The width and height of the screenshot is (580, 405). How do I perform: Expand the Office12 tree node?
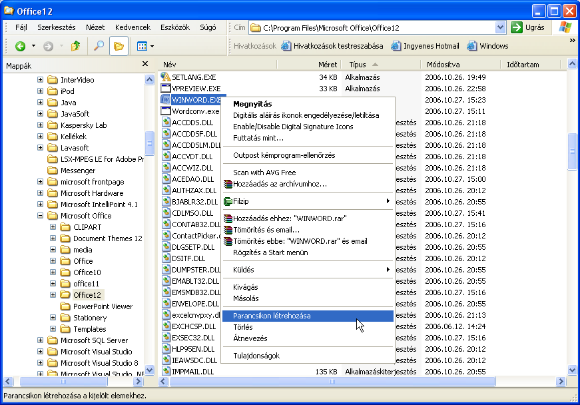pyautogui.click(x=53, y=295)
